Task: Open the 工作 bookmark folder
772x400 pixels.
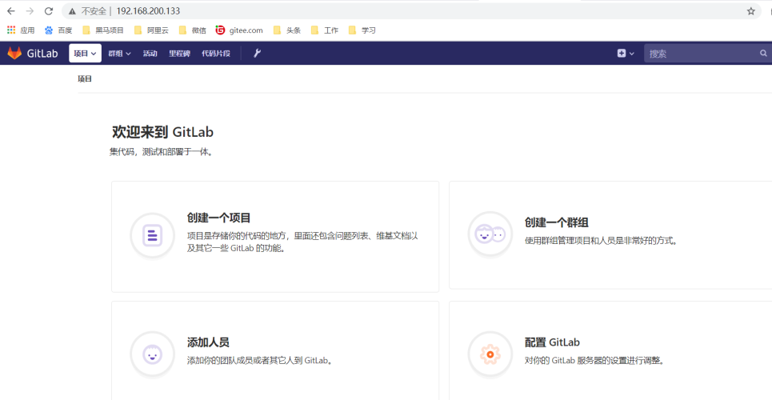Action: coord(325,30)
